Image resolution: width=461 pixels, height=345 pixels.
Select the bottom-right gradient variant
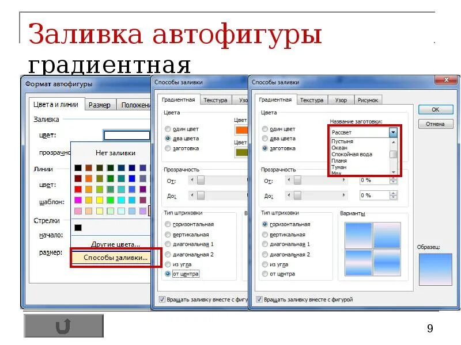387,262
